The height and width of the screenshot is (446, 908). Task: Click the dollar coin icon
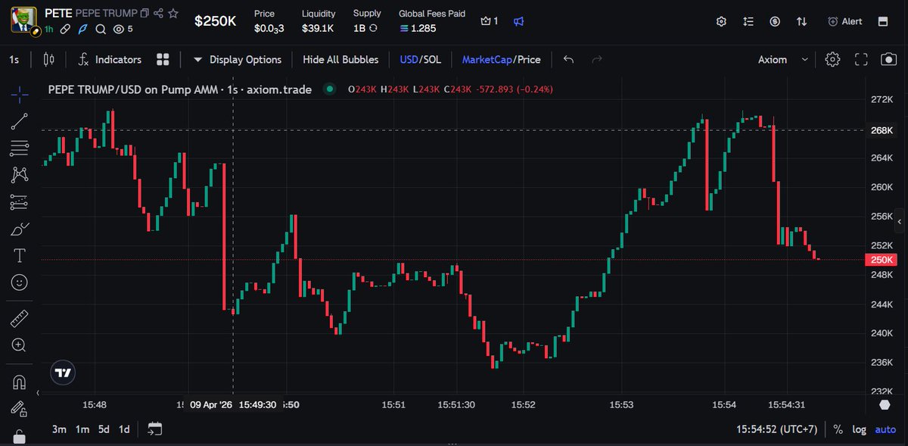coord(775,21)
